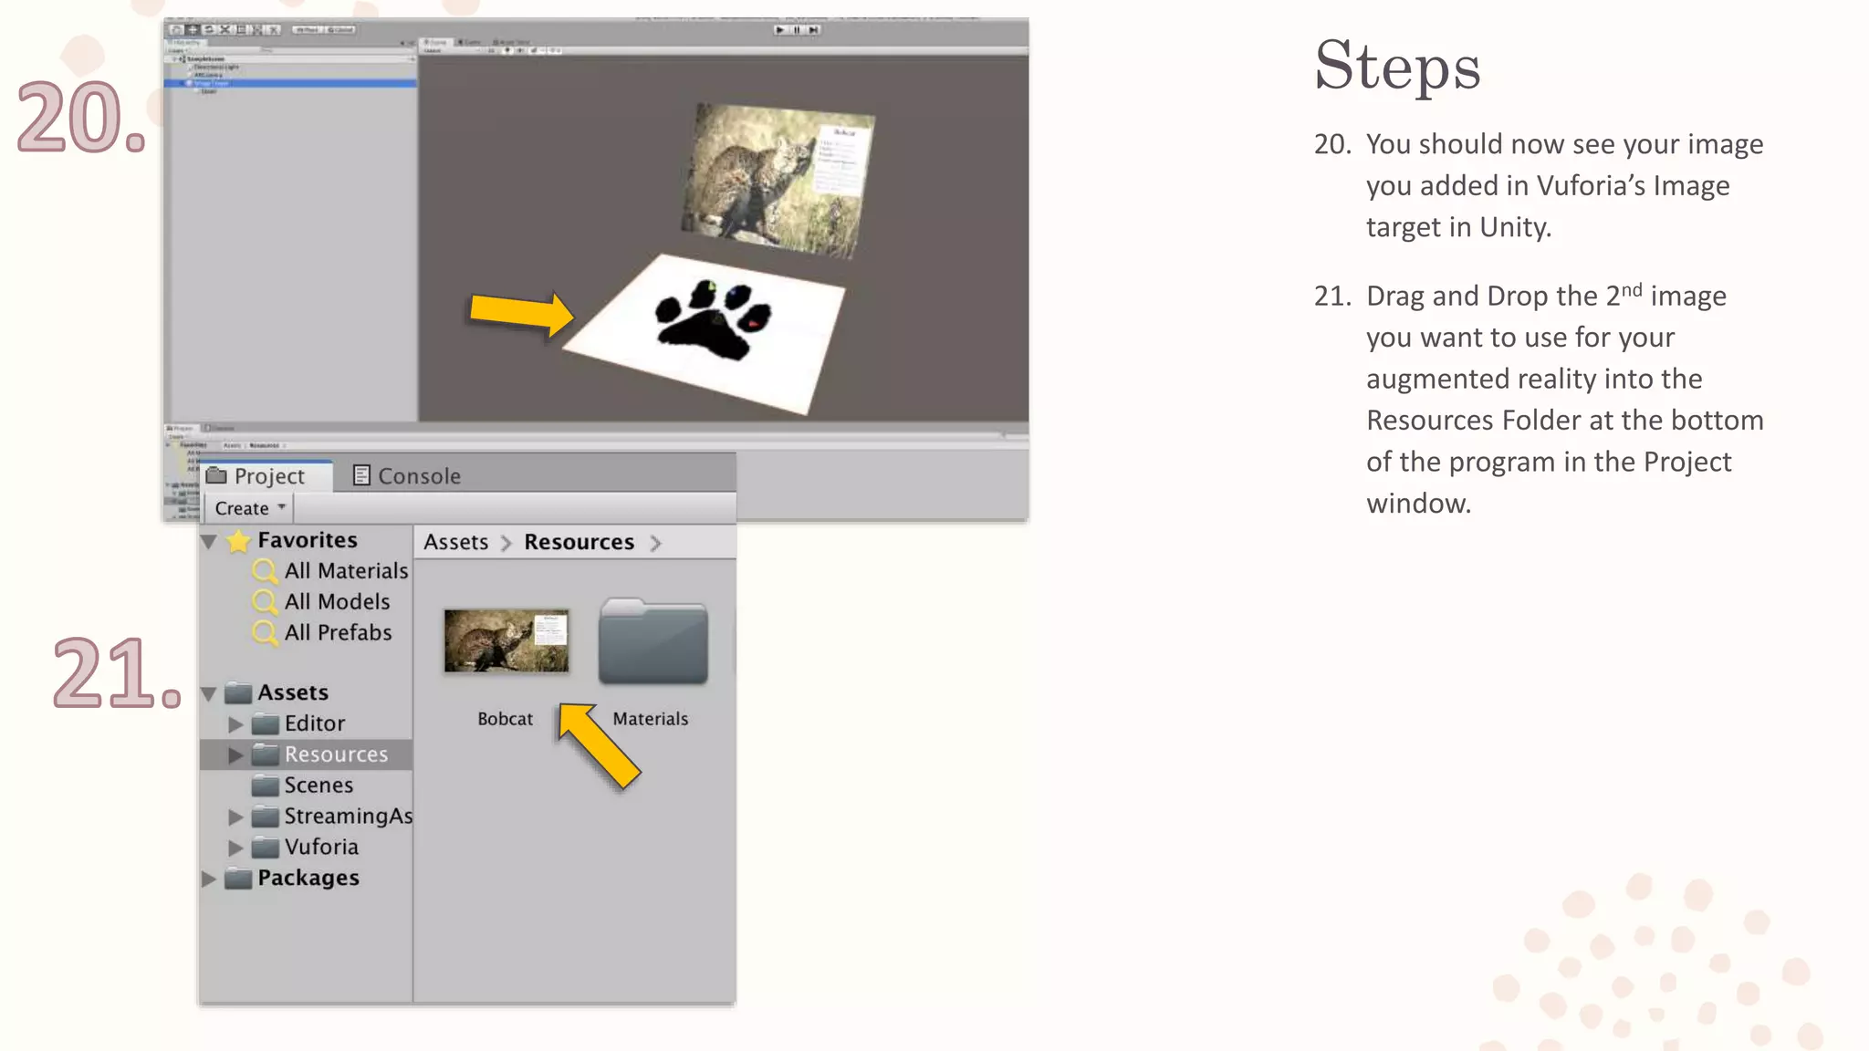Click the chevron after Resources breadcrumb
Image resolution: width=1869 pixels, height=1051 pixels.
[x=655, y=543]
